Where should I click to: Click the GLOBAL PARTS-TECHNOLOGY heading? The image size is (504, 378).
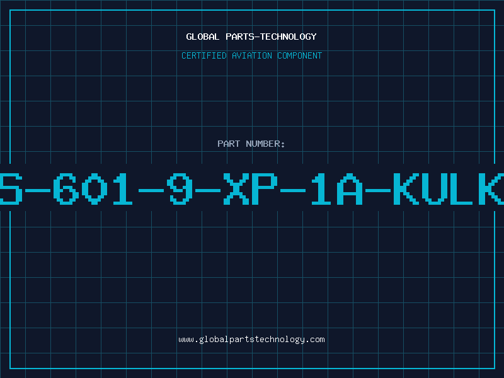point(251,37)
